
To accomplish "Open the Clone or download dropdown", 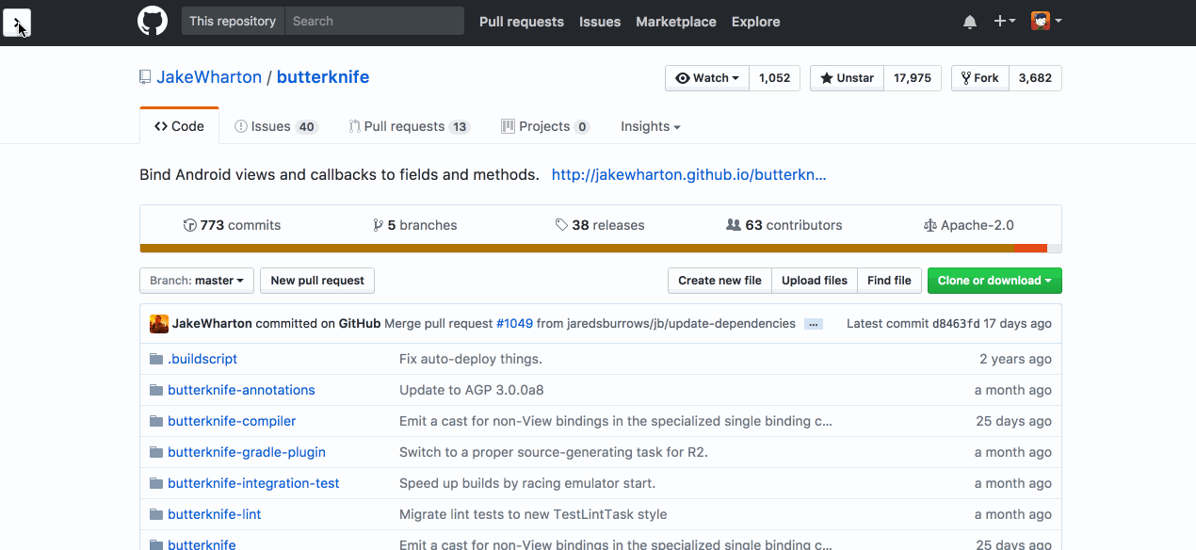I will (x=994, y=281).
